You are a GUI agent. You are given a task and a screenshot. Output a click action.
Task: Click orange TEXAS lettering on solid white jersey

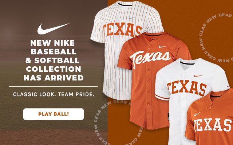point(187,88)
